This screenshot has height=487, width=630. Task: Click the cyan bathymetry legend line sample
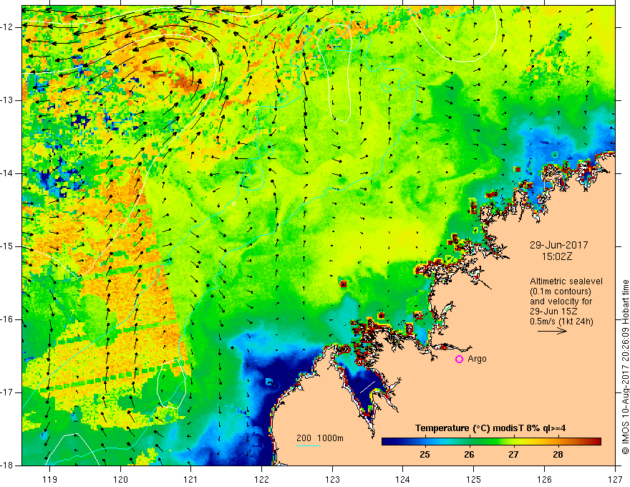click(x=308, y=445)
